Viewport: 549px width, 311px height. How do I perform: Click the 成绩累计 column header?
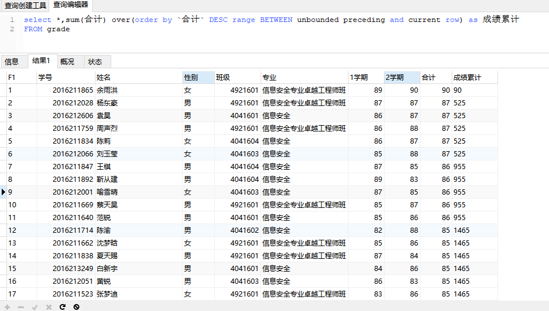474,78
